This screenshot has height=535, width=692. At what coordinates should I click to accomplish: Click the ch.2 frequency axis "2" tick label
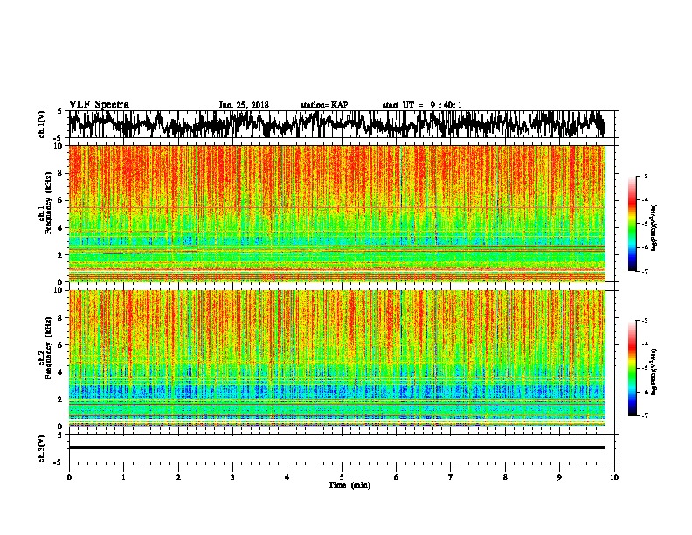coord(61,400)
